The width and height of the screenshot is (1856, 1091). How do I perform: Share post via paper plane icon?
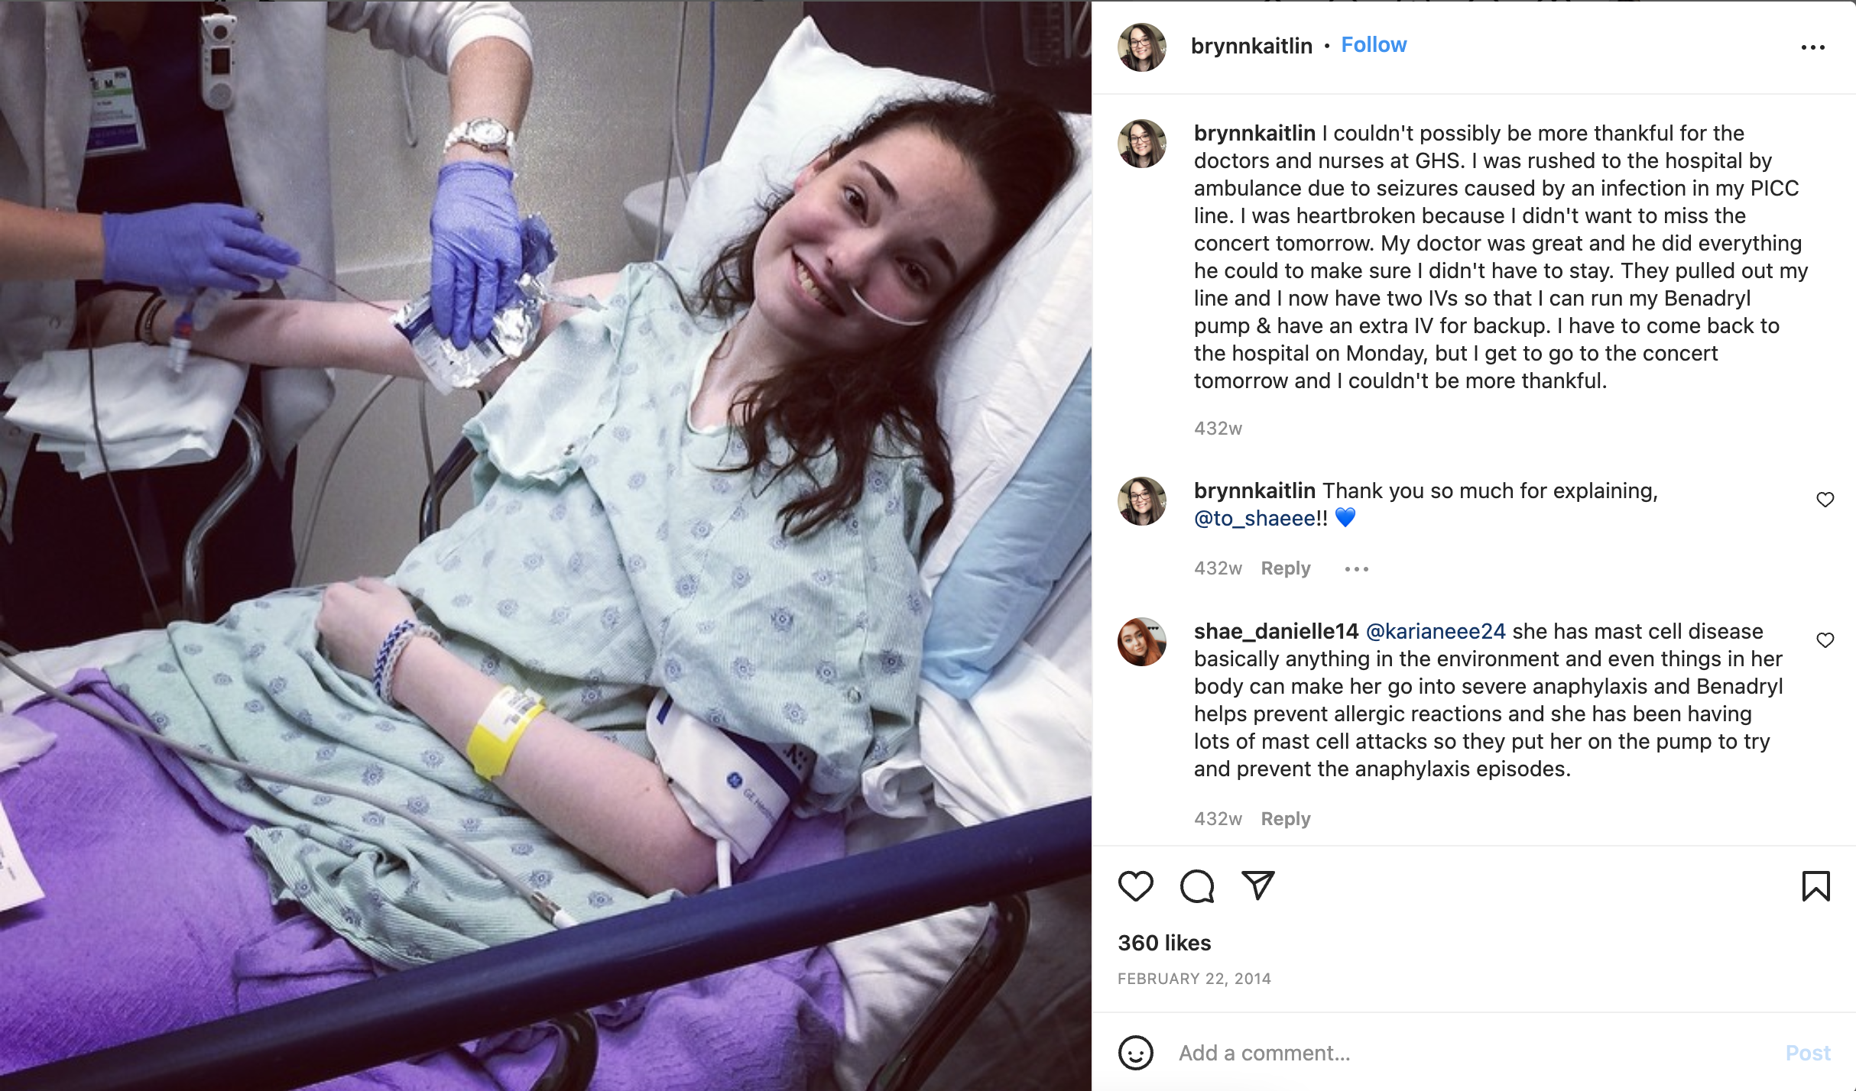pos(1257,885)
